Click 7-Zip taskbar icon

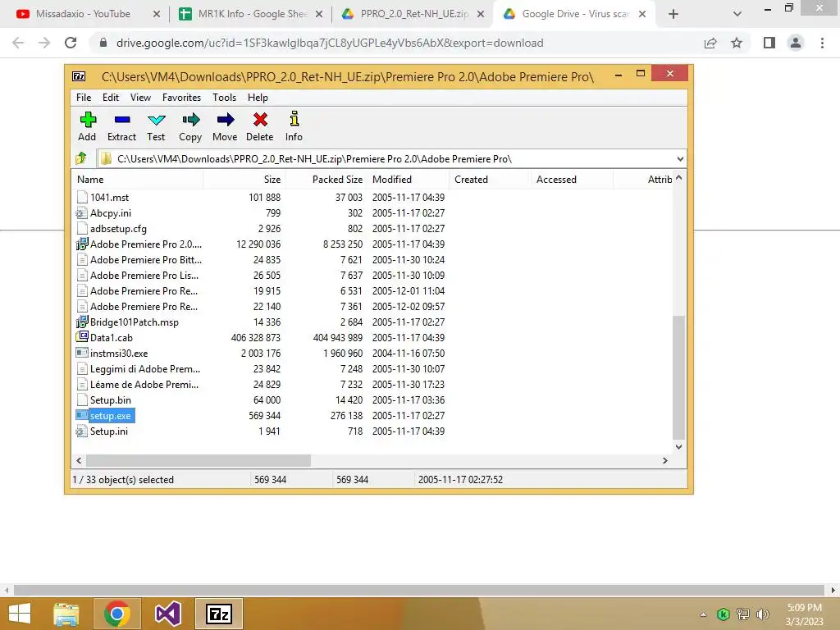[x=219, y=614]
